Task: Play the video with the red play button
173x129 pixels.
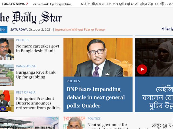Action: (142, 69)
